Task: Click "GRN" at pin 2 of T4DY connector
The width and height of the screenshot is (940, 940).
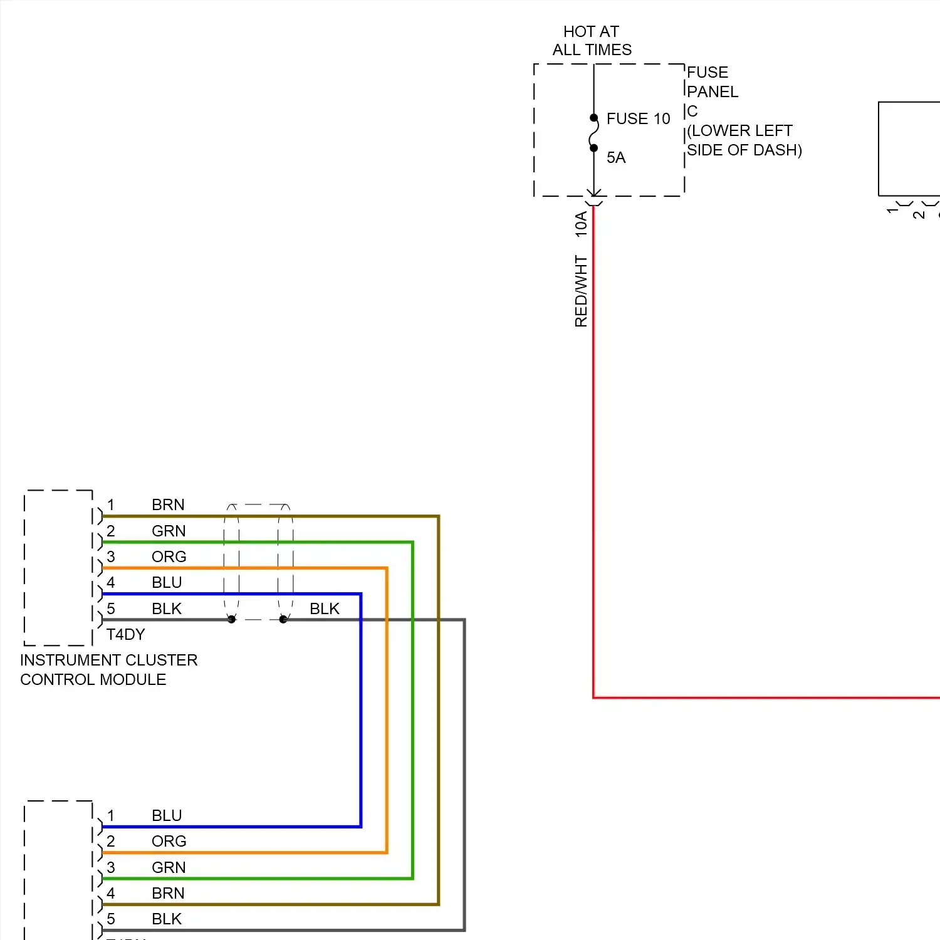Action: (169, 531)
